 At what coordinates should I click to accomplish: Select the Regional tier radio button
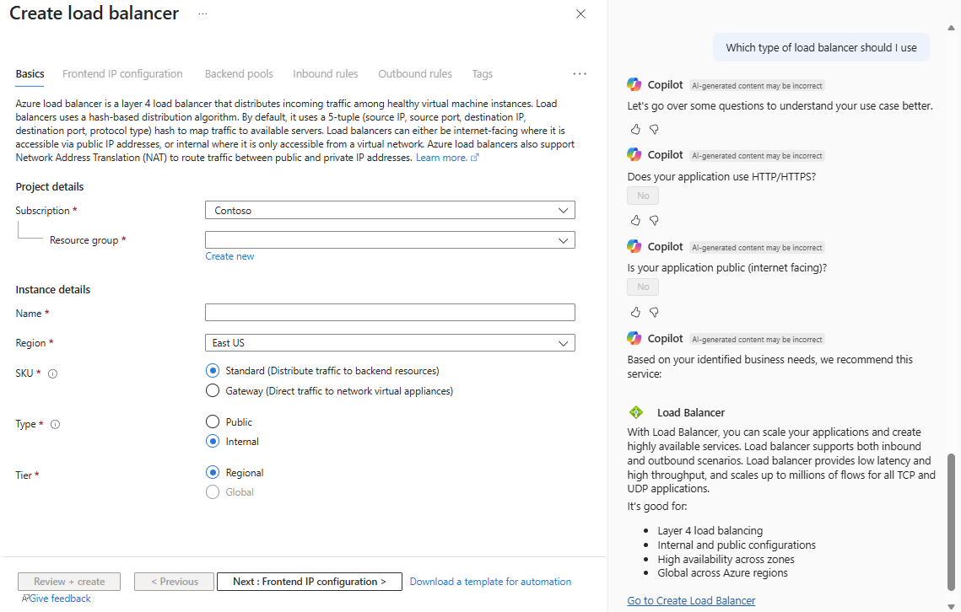tap(213, 473)
